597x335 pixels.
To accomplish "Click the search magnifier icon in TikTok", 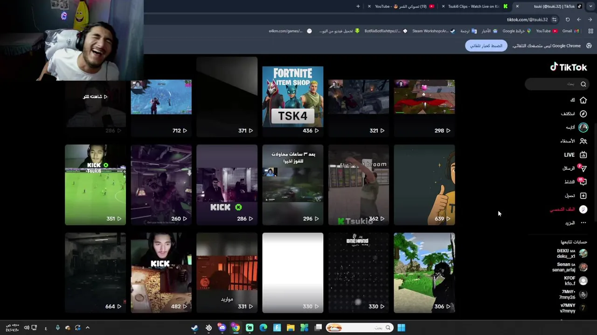I will 583,84.
